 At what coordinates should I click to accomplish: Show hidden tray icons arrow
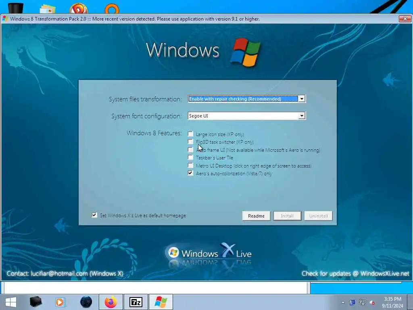coord(343,302)
